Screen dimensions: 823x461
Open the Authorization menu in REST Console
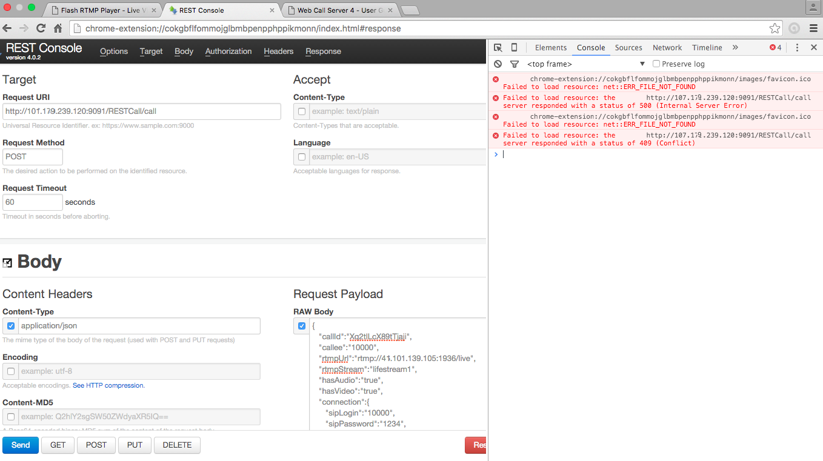pyautogui.click(x=228, y=51)
